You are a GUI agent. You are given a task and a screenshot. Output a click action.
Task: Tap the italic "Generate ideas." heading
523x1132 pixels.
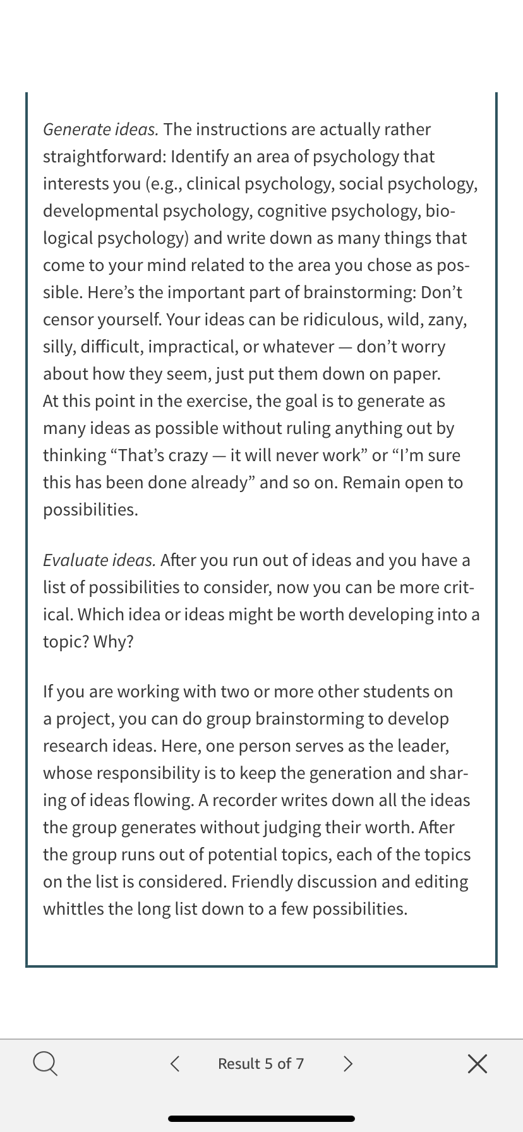pos(100,129)
